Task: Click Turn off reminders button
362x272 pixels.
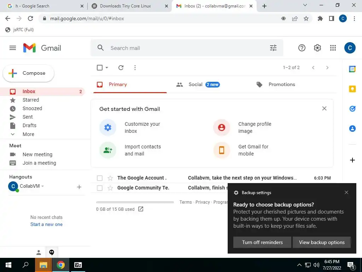Action: tap(262, 242)
